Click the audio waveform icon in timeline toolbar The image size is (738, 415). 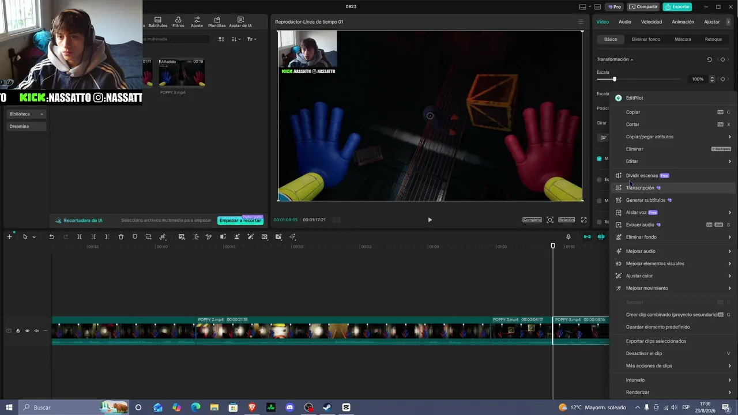tap(292, 237)
